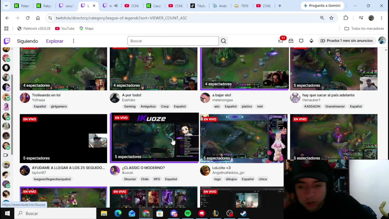Image resolution: width=389 pixels, height=219 pixels.
Task: Filter by the 'KASSADIN' tag
Action: point(312,106)
